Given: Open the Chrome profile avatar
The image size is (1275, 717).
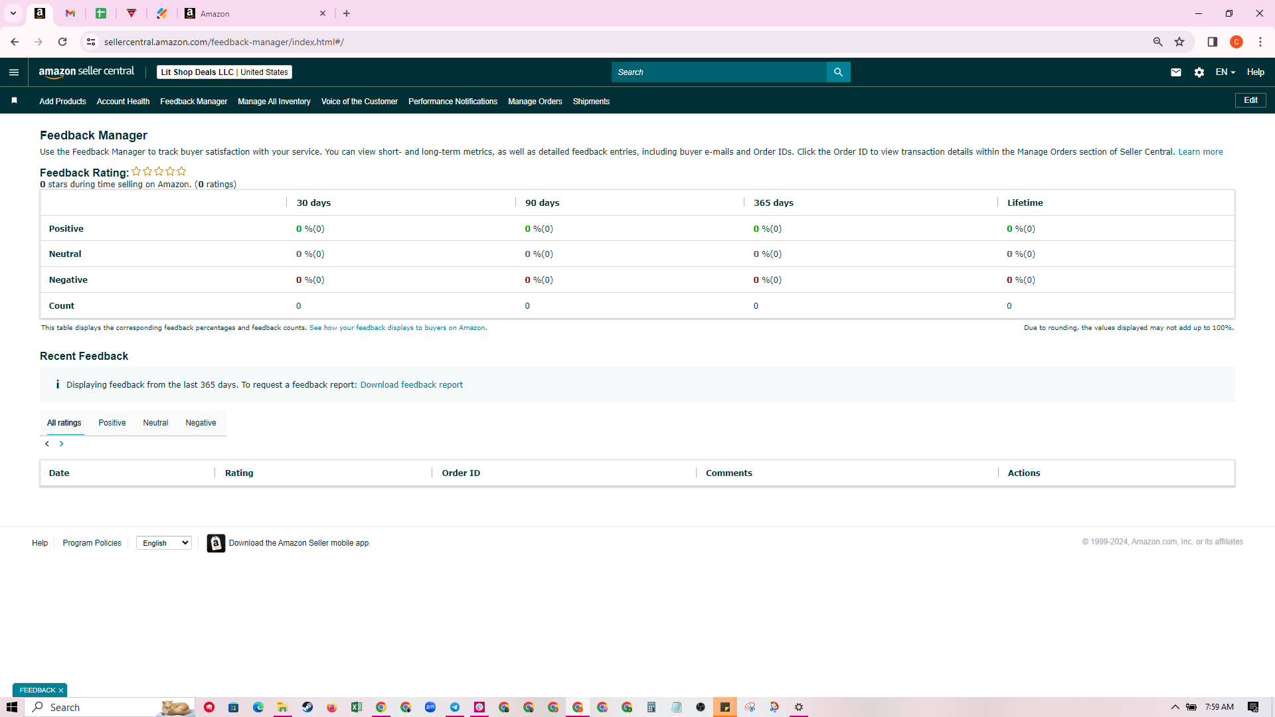Looking at the screenshot, I should click(x=1236, y=42).
